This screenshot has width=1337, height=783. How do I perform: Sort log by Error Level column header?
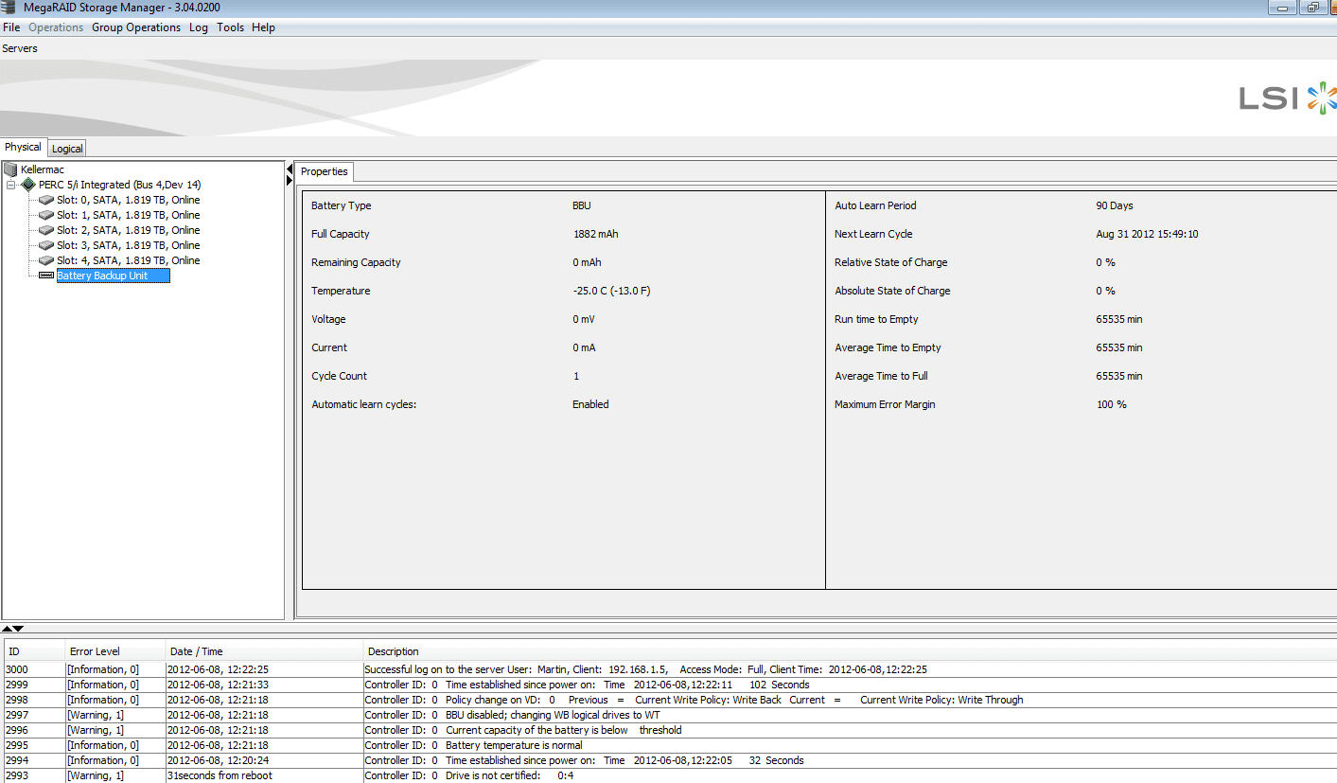115,651
